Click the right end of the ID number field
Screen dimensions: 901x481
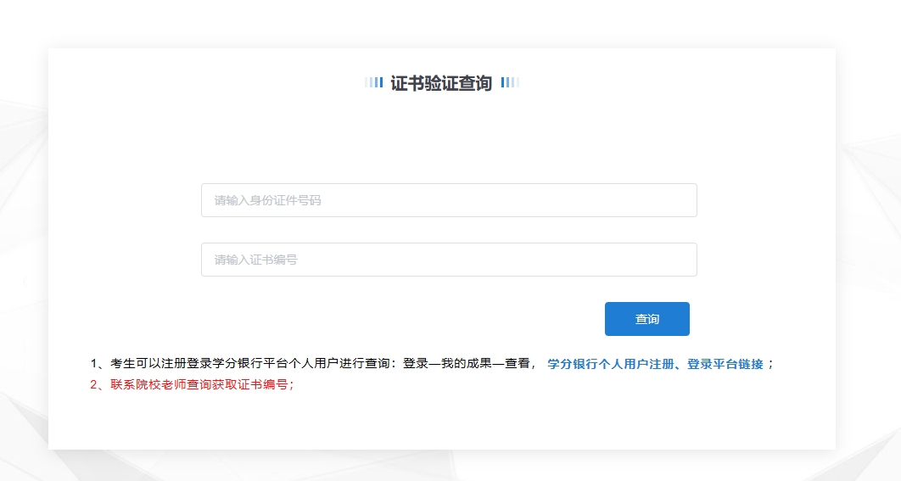(x=679, y=200)
